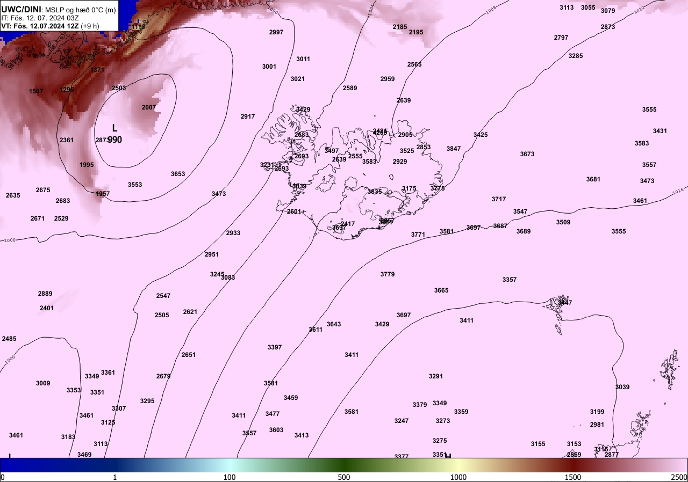Click the height value 3175 over Iceland

coord(409,188)
